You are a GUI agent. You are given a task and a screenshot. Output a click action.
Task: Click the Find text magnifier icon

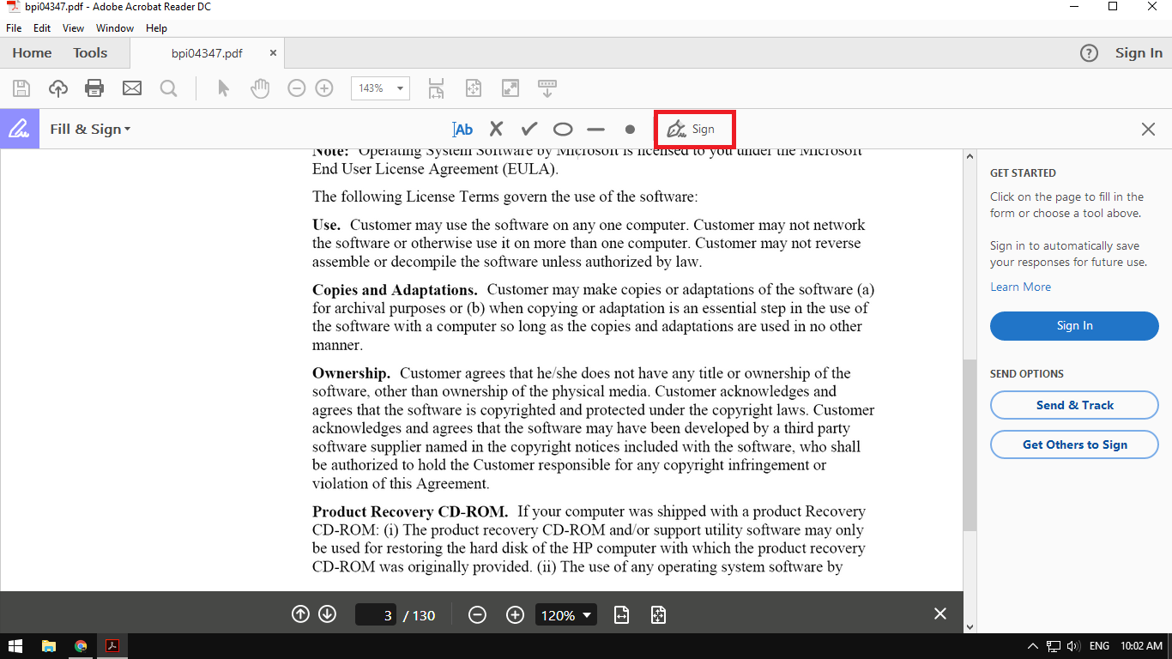coord(168,88)
